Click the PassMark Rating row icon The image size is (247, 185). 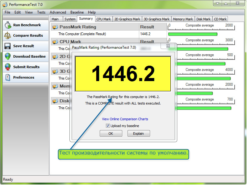pyautogui.click(x=55, y=27)
